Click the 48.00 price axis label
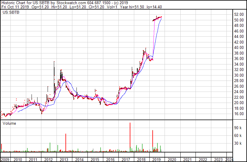This screenshot has height=162, width=247. point(239,26)
